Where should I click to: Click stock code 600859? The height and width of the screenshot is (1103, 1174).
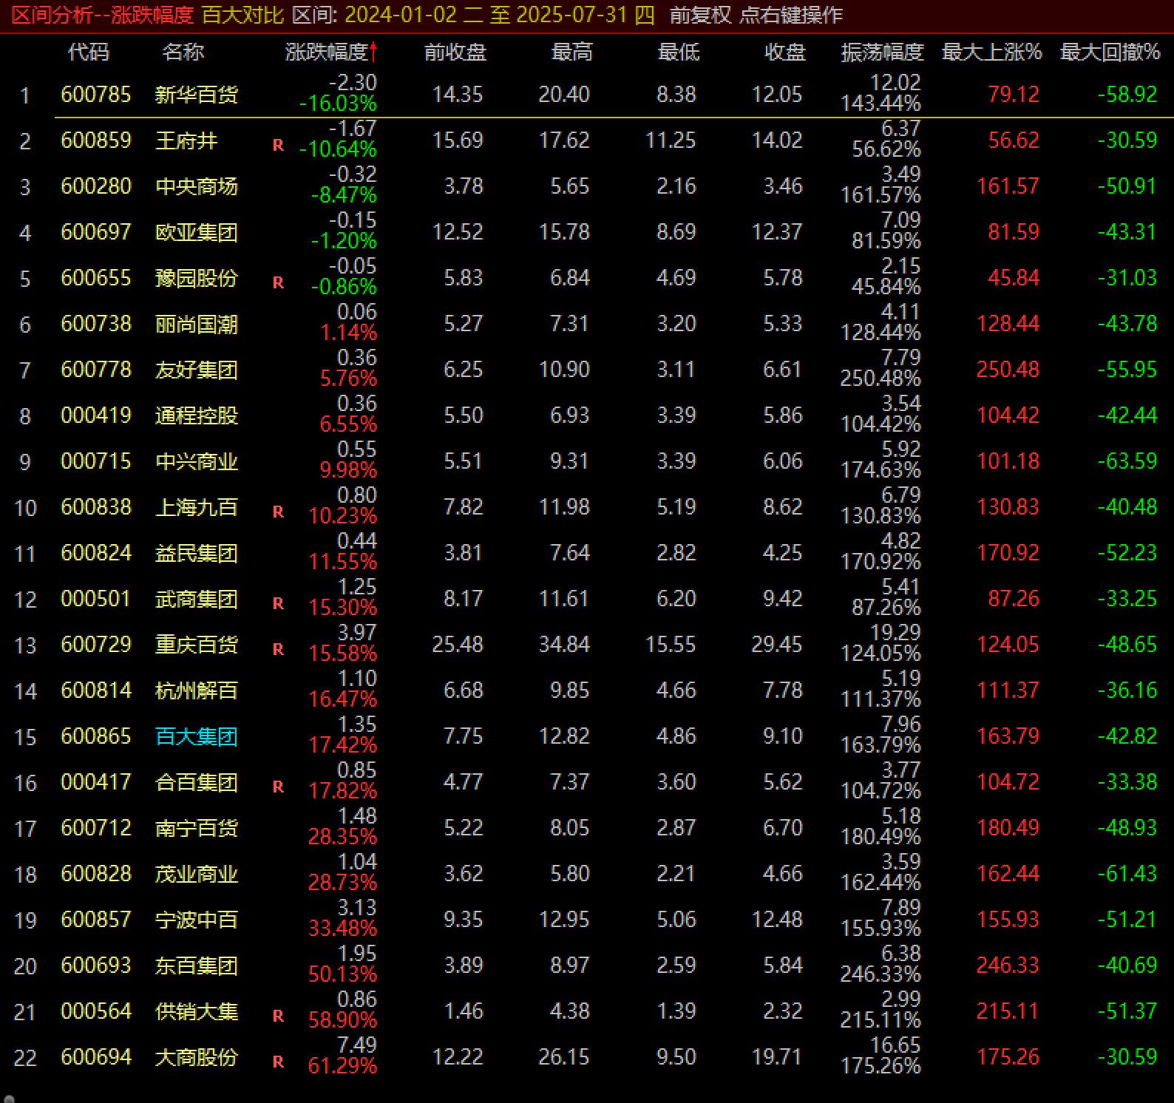(x=96, y=140)
